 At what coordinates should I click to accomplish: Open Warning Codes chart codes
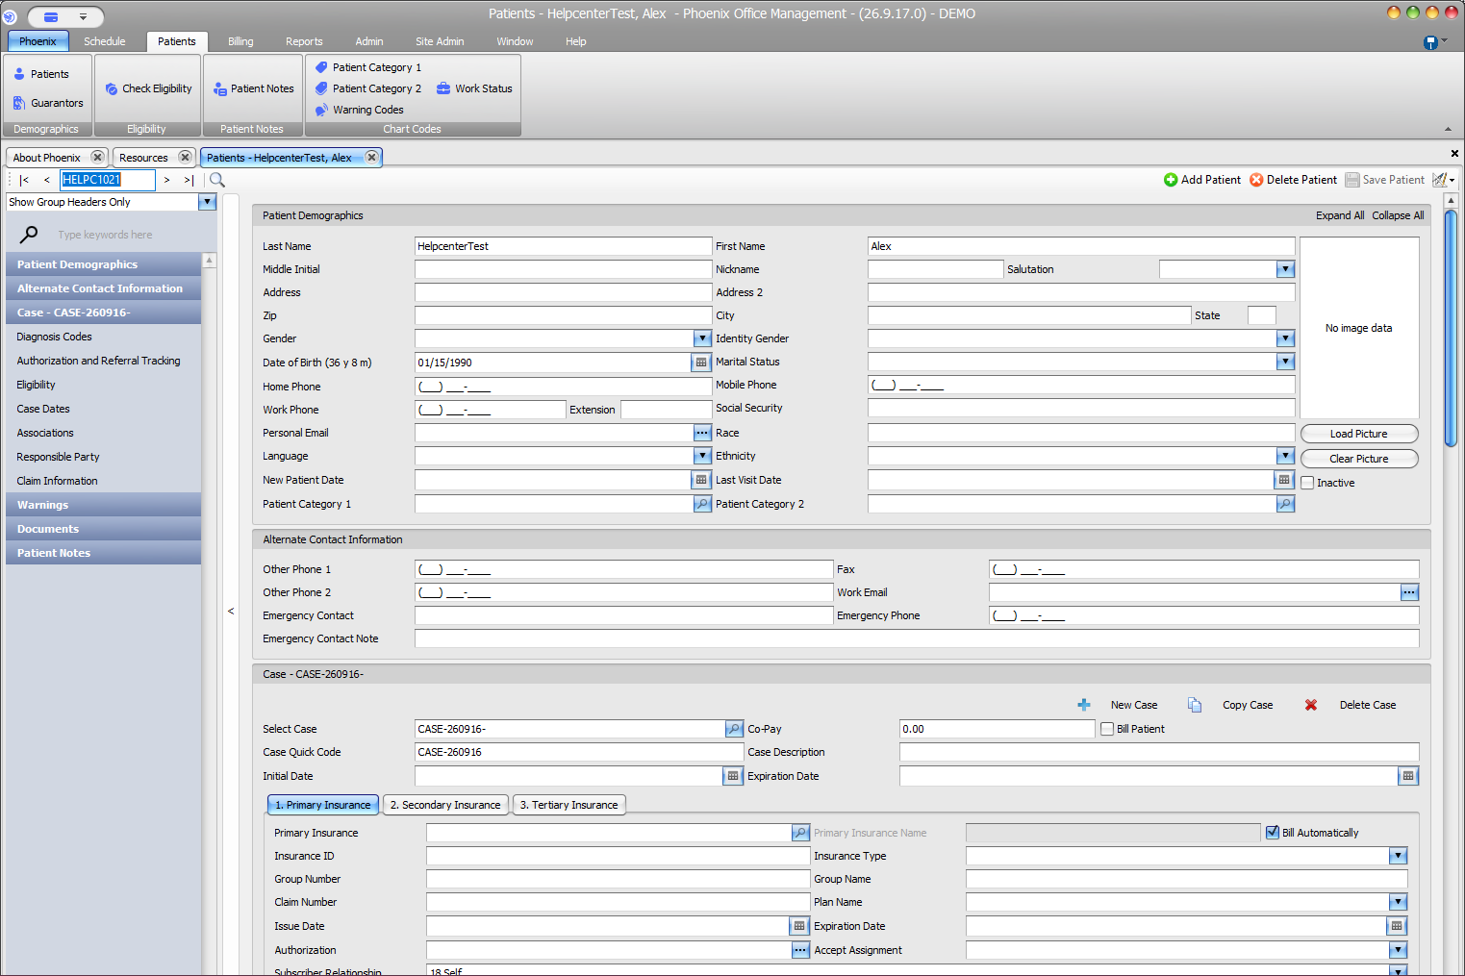click(x=360, y=110)
